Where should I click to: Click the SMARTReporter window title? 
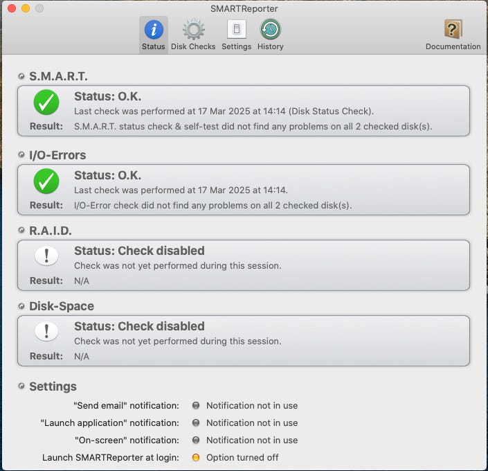(x=244, y=9)
